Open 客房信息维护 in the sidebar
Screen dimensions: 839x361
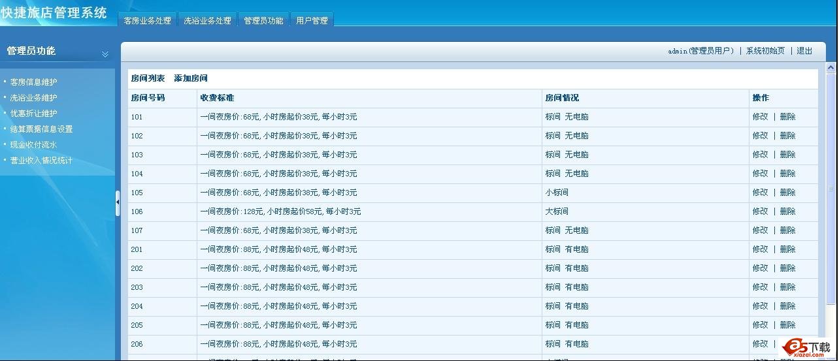pos(34,82)
